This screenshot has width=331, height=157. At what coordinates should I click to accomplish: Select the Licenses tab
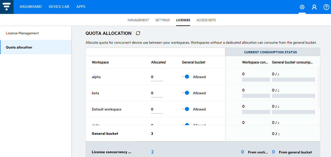183,20
